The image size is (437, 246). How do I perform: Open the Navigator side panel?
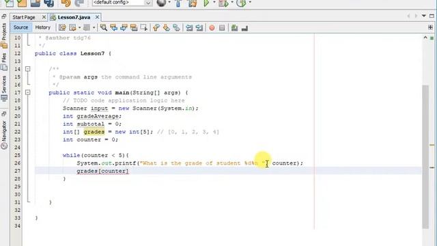click(4, 135)
